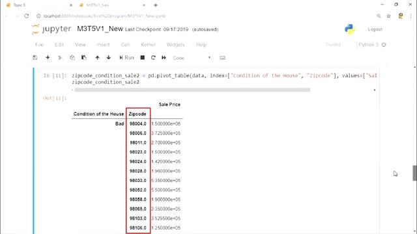The width and height of the screenshot is (417, 234).
Task: Move selected cell up arrow
Action: click(x=97, y=58)
